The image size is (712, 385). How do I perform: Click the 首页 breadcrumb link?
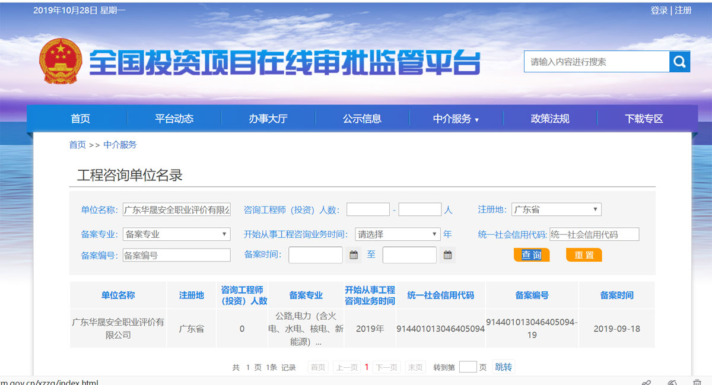pyautogui.click(x=77, y=145)
